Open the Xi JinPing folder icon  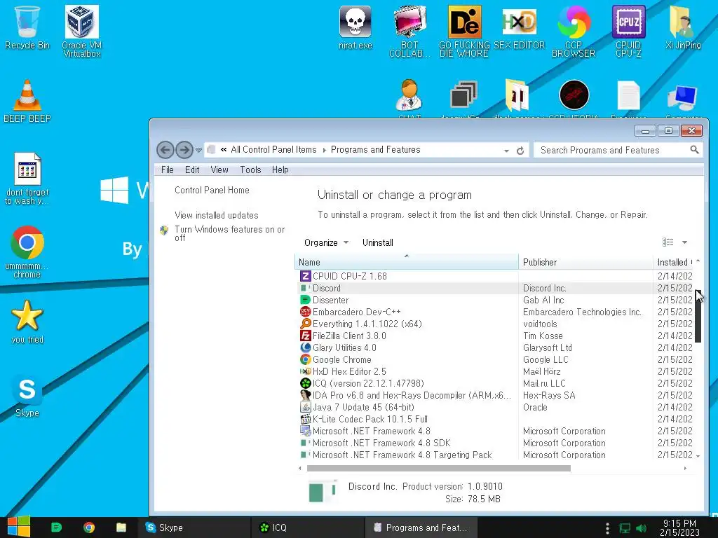pos(683,27)
